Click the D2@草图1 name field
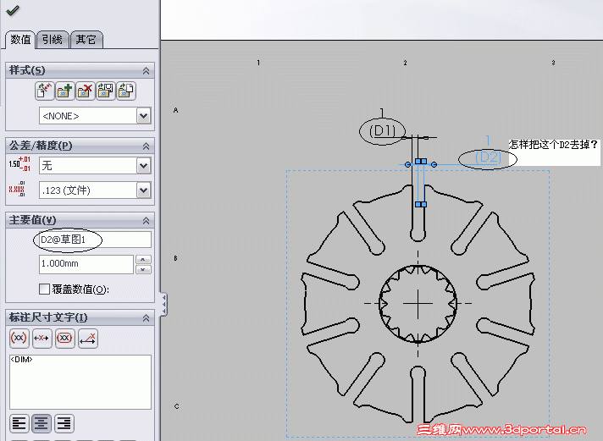The image size is (603, 441). (x=95, y=240)
